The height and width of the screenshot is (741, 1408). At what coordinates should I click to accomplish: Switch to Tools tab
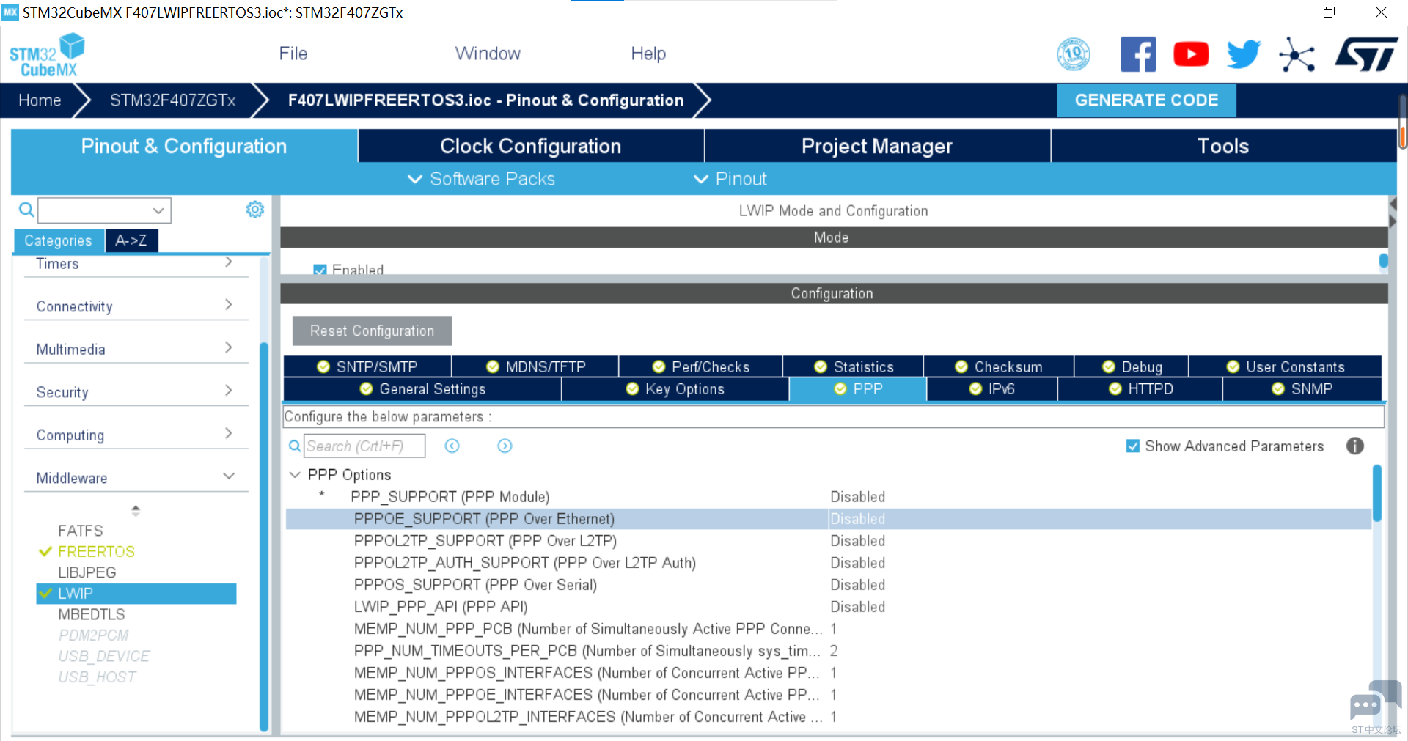(1223, 146)
